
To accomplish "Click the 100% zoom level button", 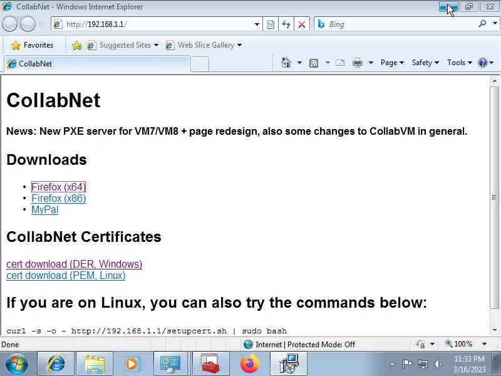I will pyautogui.click(x=459, y=344).
